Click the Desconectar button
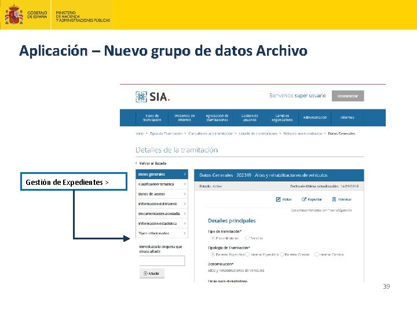Viewport: 417px width, 313px height. coord(348,96)
